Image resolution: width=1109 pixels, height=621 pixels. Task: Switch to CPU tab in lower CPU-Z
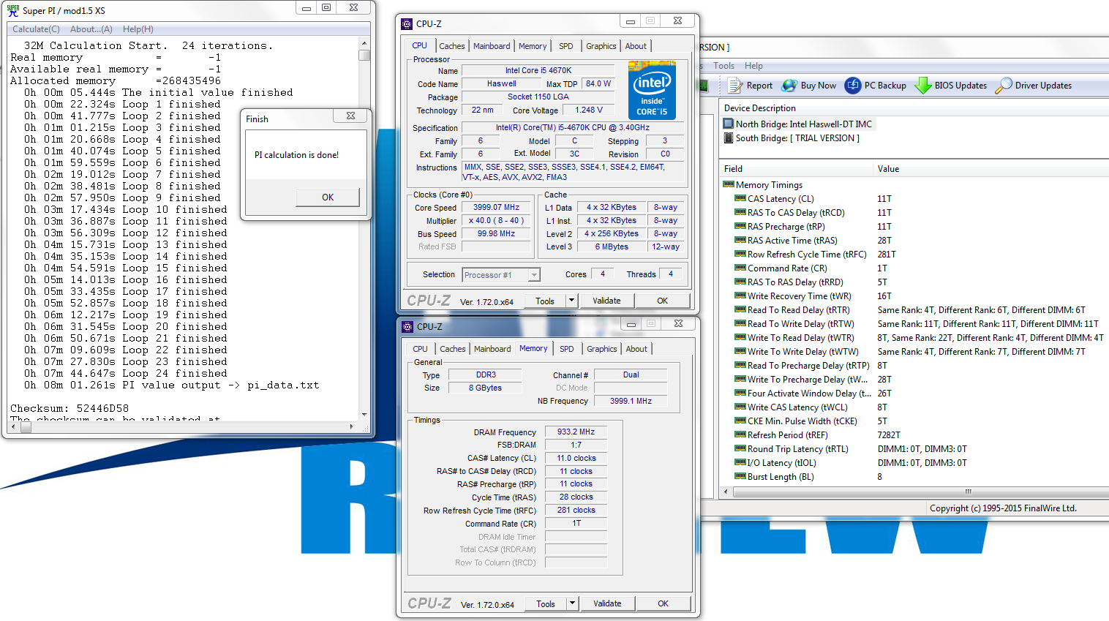(x=421, y=349)
